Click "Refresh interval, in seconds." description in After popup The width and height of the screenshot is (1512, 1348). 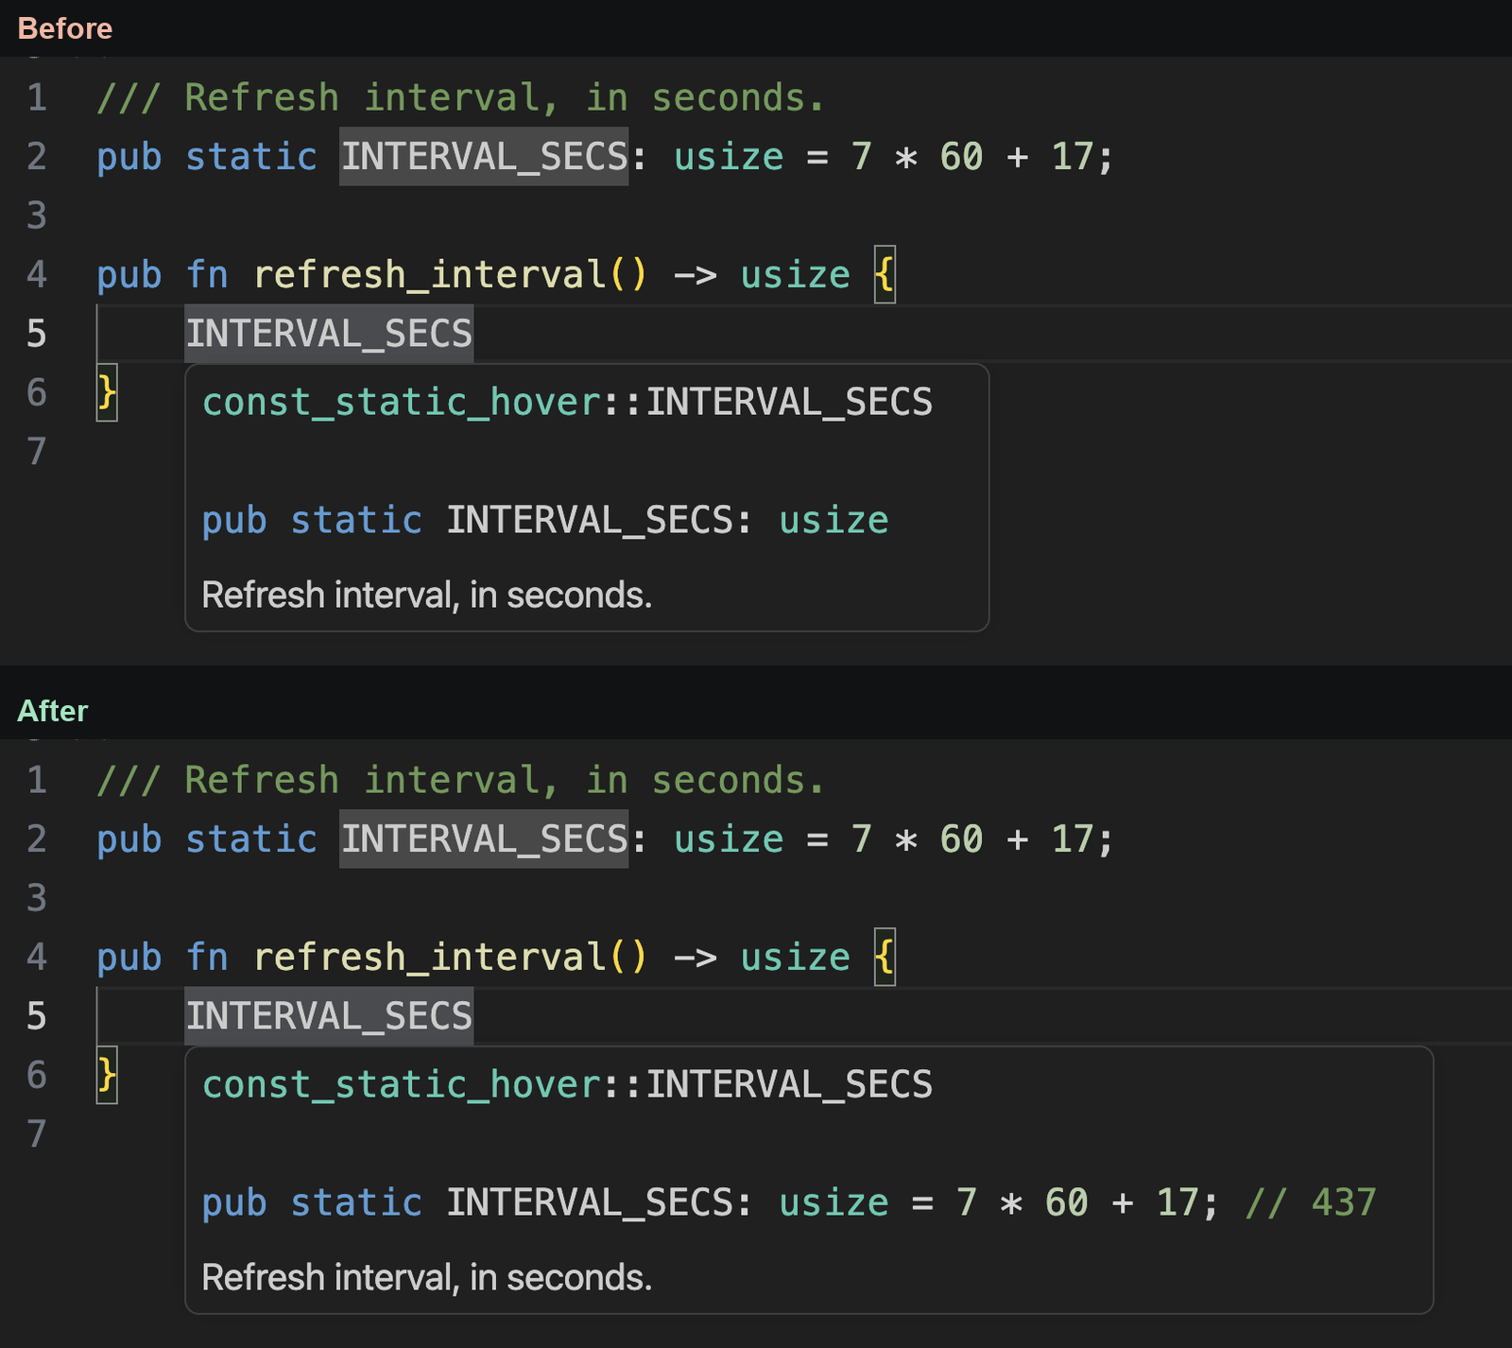pyautogui.click(x=427, y=1278)
